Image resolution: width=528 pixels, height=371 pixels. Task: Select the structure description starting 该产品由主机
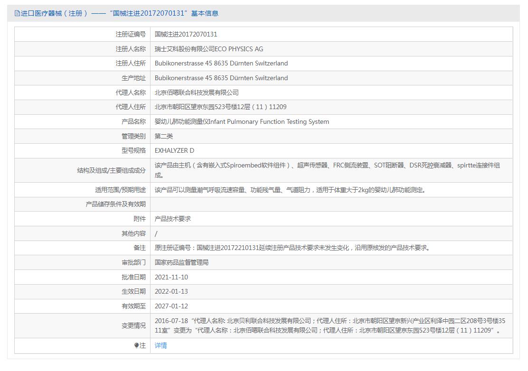[327, 170]
